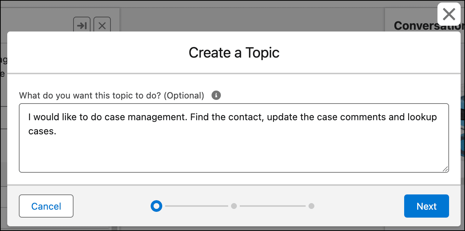Click Cancel button

tap(46, 206)
